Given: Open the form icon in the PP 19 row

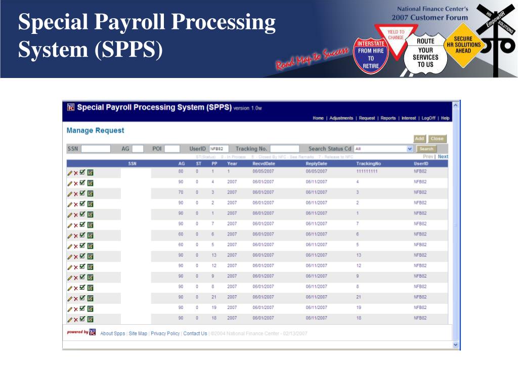Looking at the screenshot, I should 90,309.
